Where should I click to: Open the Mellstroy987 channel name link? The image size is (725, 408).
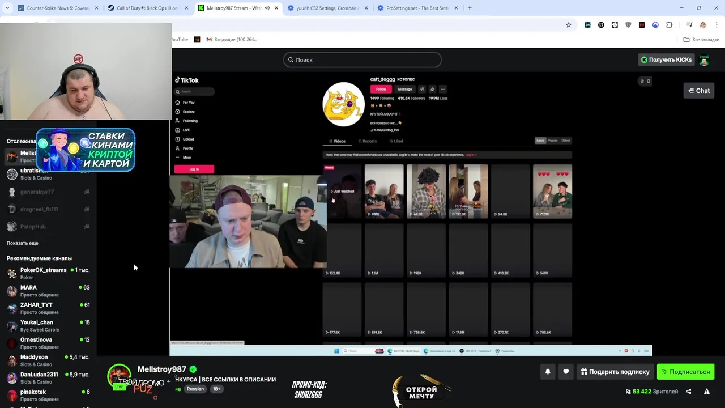tap(162, 369)
